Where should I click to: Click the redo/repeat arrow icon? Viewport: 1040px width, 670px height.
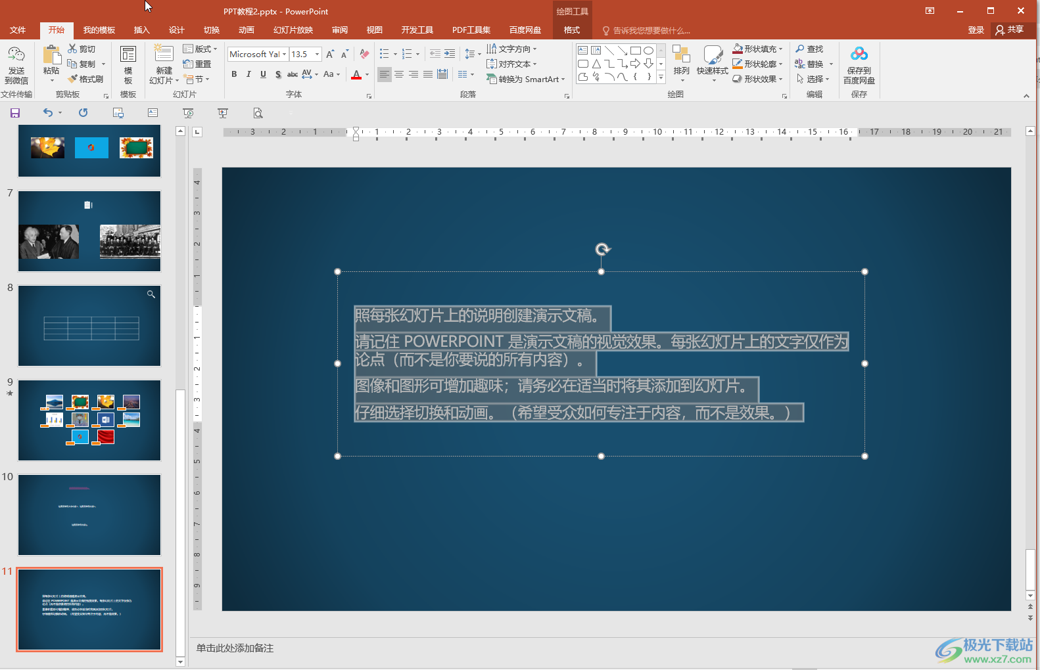(x=83, y=113)
